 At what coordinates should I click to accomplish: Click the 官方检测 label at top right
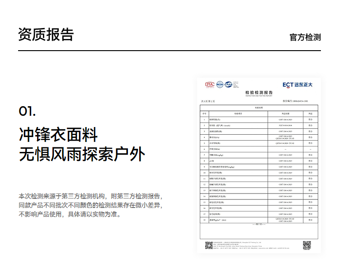(x=305, y=37)
